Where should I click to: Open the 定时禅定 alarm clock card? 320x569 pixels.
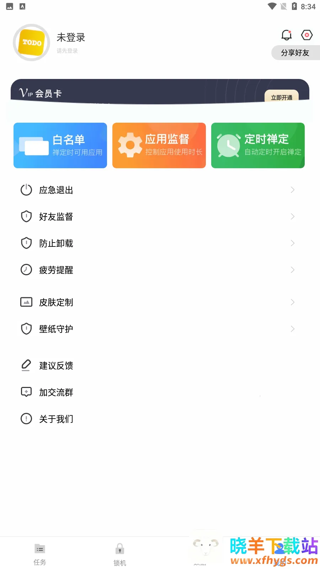pyautogui.click(x=258, y=145)
